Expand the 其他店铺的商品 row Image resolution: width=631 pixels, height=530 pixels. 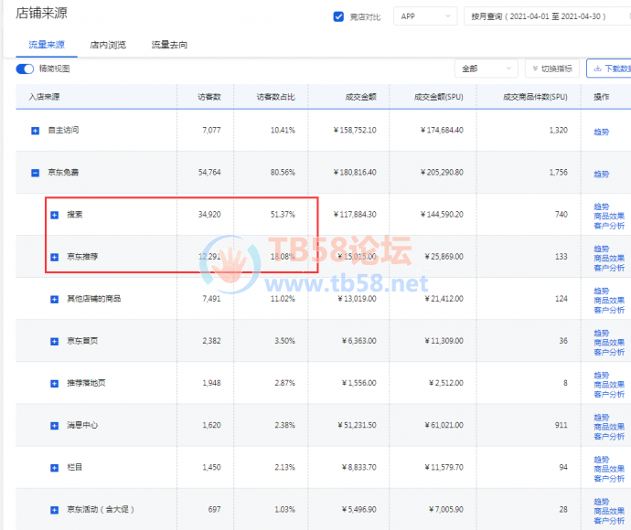pyautogui.click(x=54, y=299)
